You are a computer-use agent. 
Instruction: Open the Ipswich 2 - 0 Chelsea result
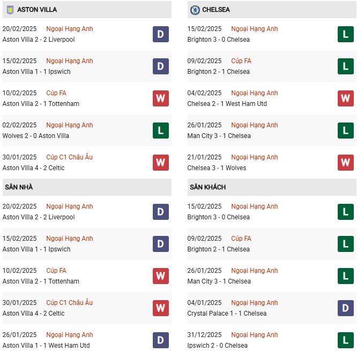click(x=217, y=346)
